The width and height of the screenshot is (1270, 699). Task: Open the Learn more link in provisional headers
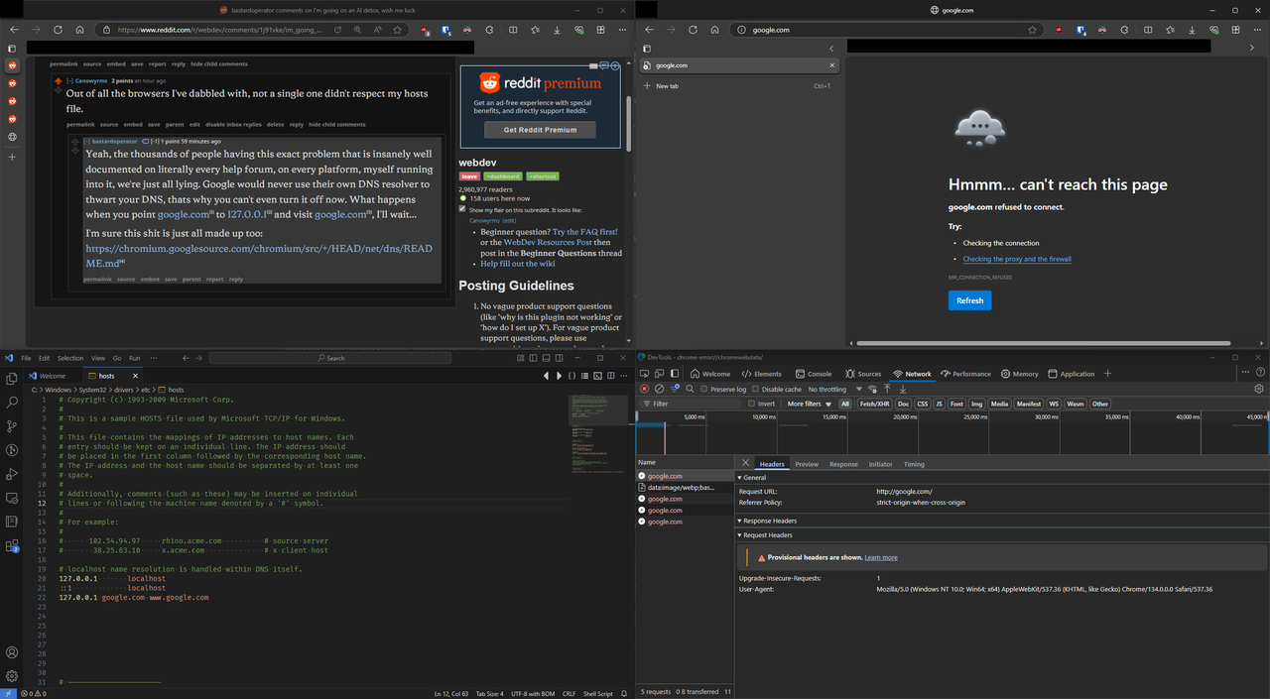[x=881, y=557]
